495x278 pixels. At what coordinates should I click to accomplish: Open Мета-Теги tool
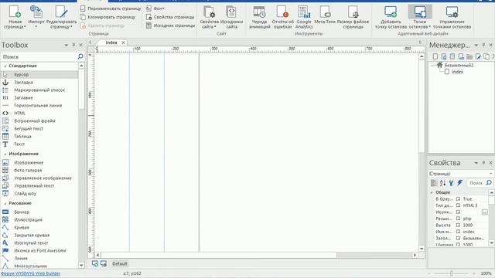click(x=325, y=15)
